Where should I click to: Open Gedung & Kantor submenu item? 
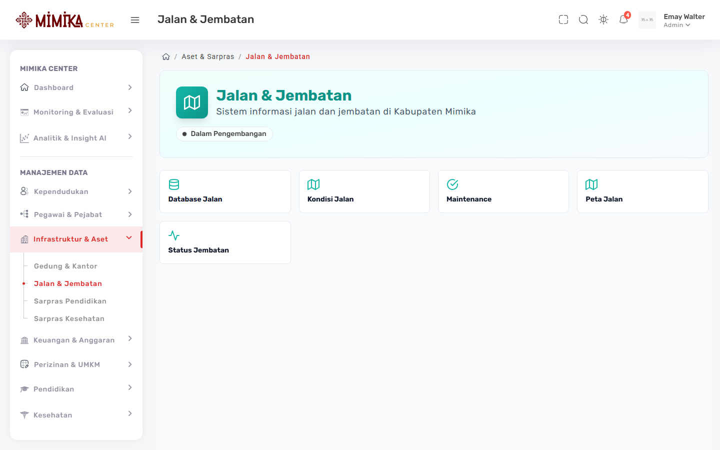(x=65, y=266)
